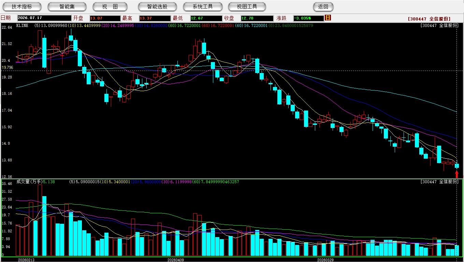Screen dimensions: 464x262
Task: Click the volume MA (30)6.1199998 value
Action: tap(177, 182)
